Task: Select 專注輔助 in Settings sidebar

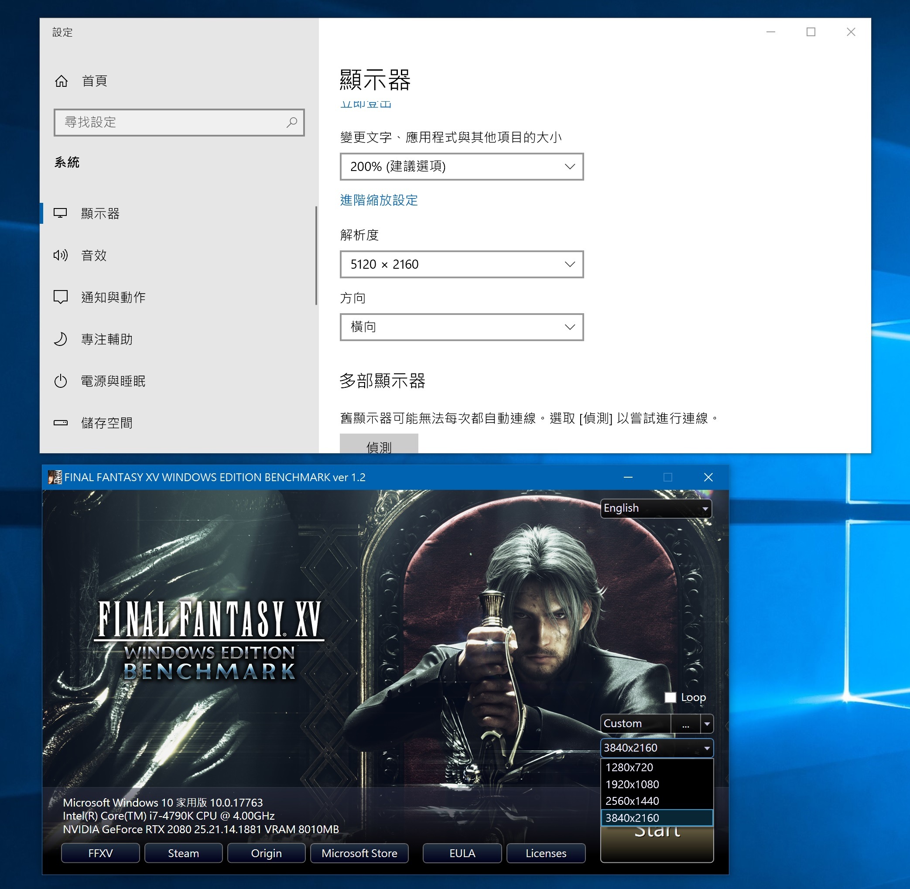Action: [178, 339]
